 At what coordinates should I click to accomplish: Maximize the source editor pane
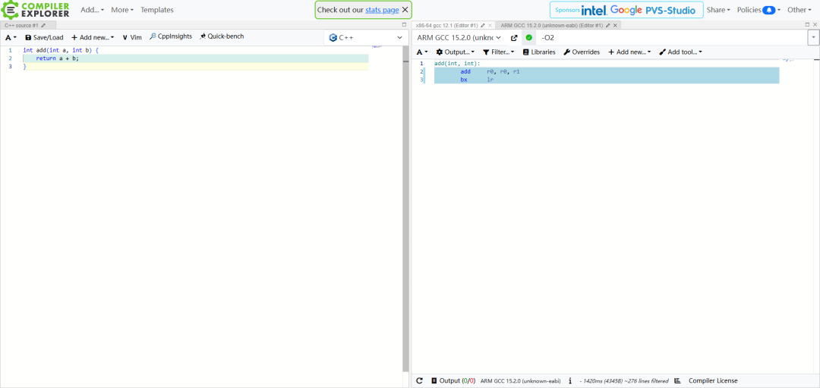[x=404, y=24]
